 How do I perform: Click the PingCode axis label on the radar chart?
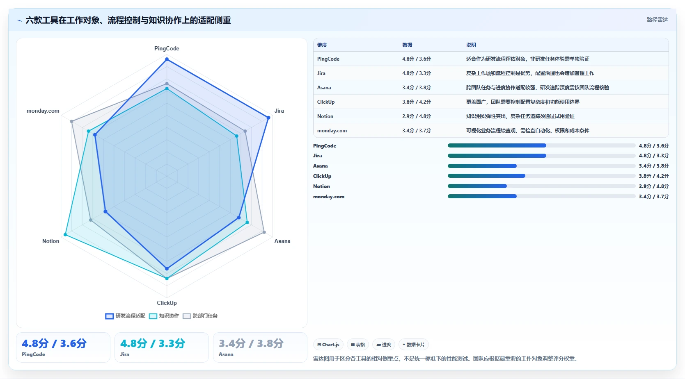click(x=167, y=48)
